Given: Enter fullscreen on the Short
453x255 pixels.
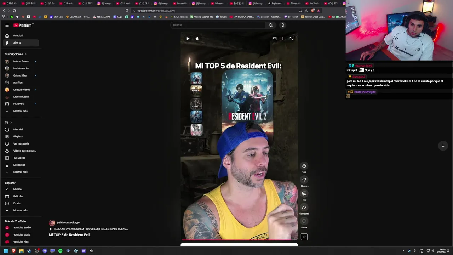Looking at the screenshot, I should (291, 39).
